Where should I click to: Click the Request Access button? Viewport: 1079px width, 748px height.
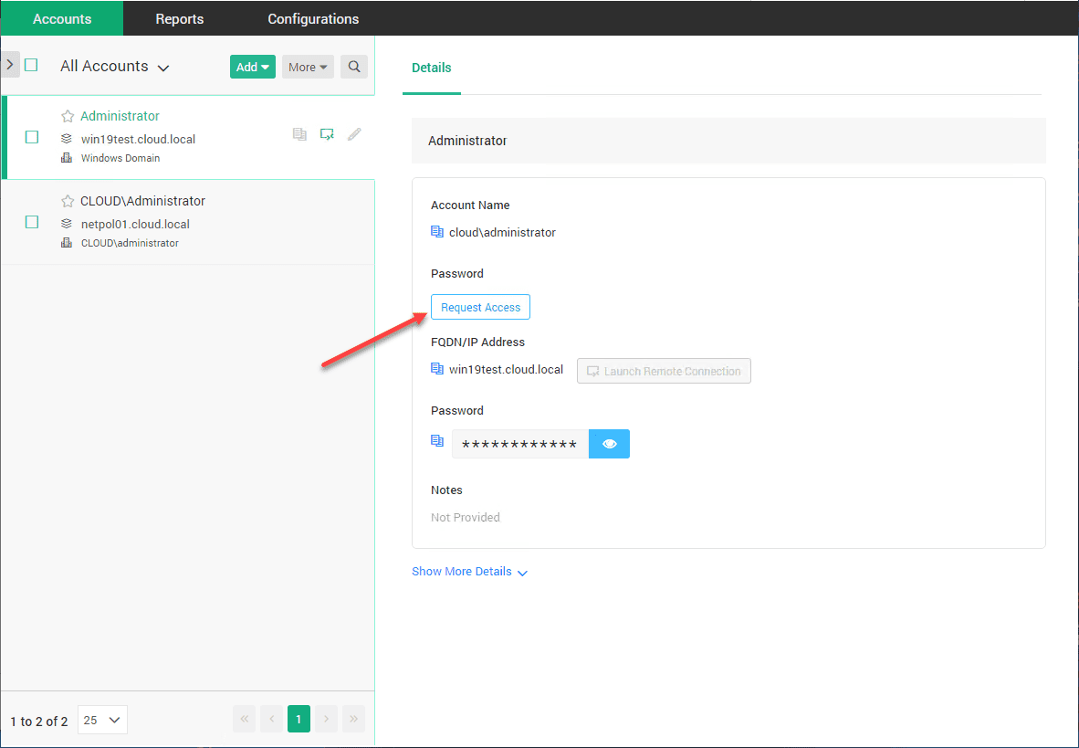click(x=480, y=307)
